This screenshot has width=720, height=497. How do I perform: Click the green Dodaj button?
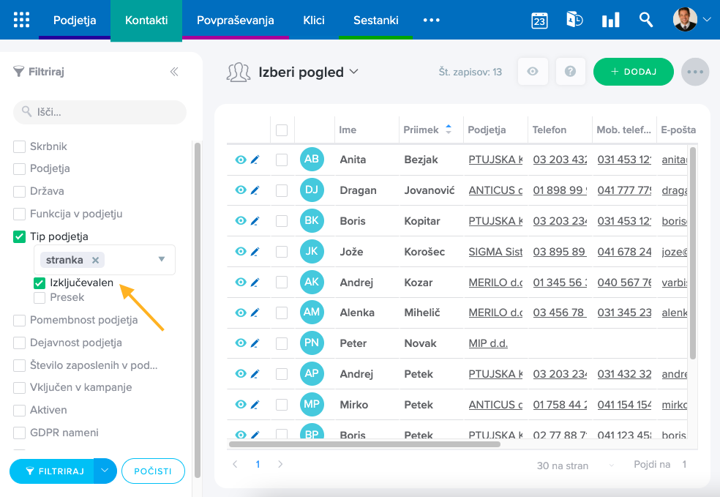tap(633, 72)
